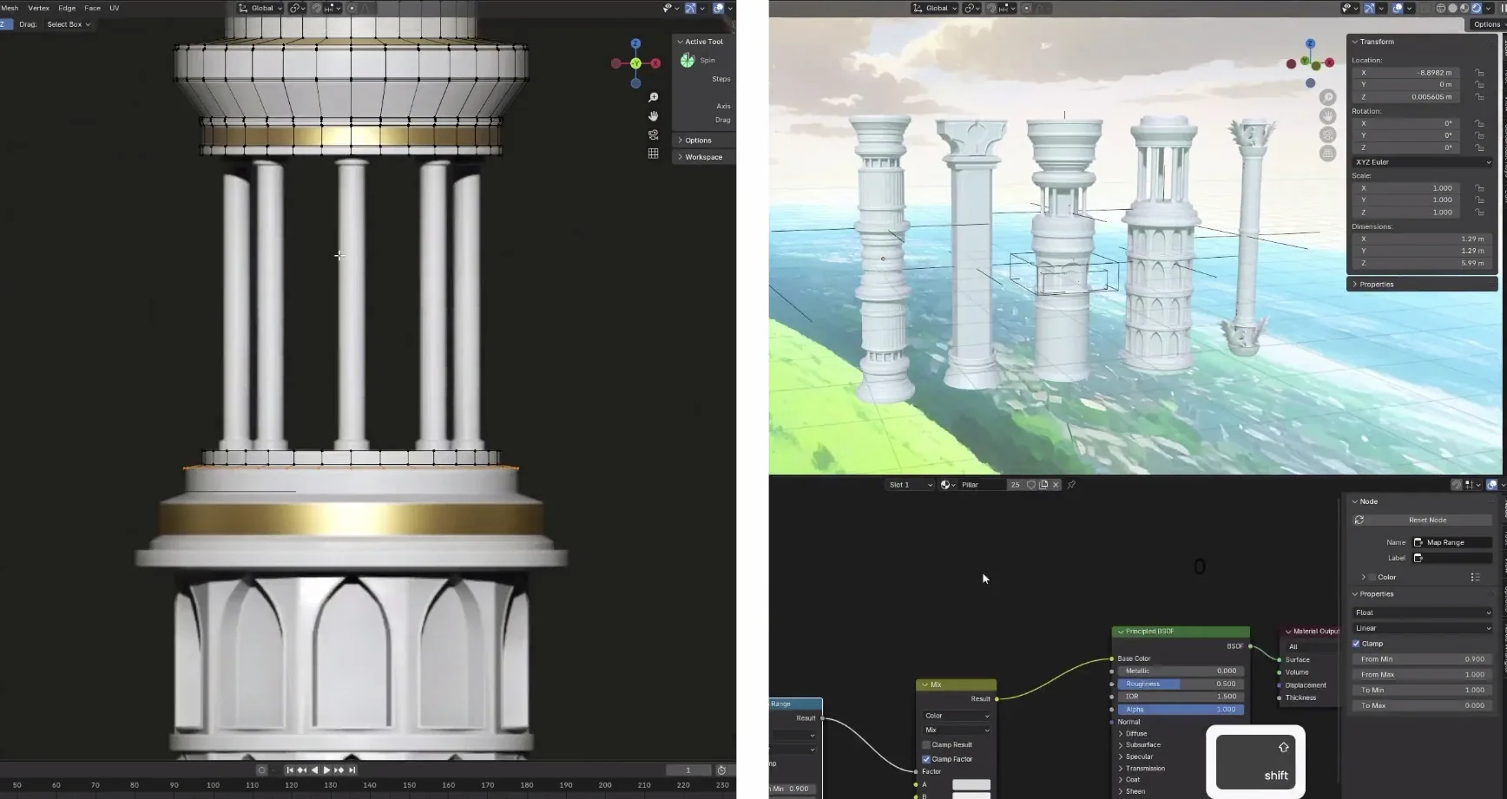Screen dimensions: 1507x799
Task: Open the Linear interpolation dropdown
Action: coord(1423,628)
